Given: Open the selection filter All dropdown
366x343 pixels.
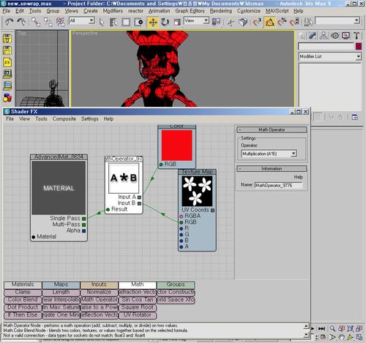Looking at the screenshot, I should tap(82, 21).
